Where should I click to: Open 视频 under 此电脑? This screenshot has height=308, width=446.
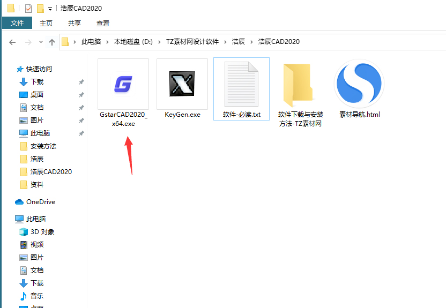point(37,245)
